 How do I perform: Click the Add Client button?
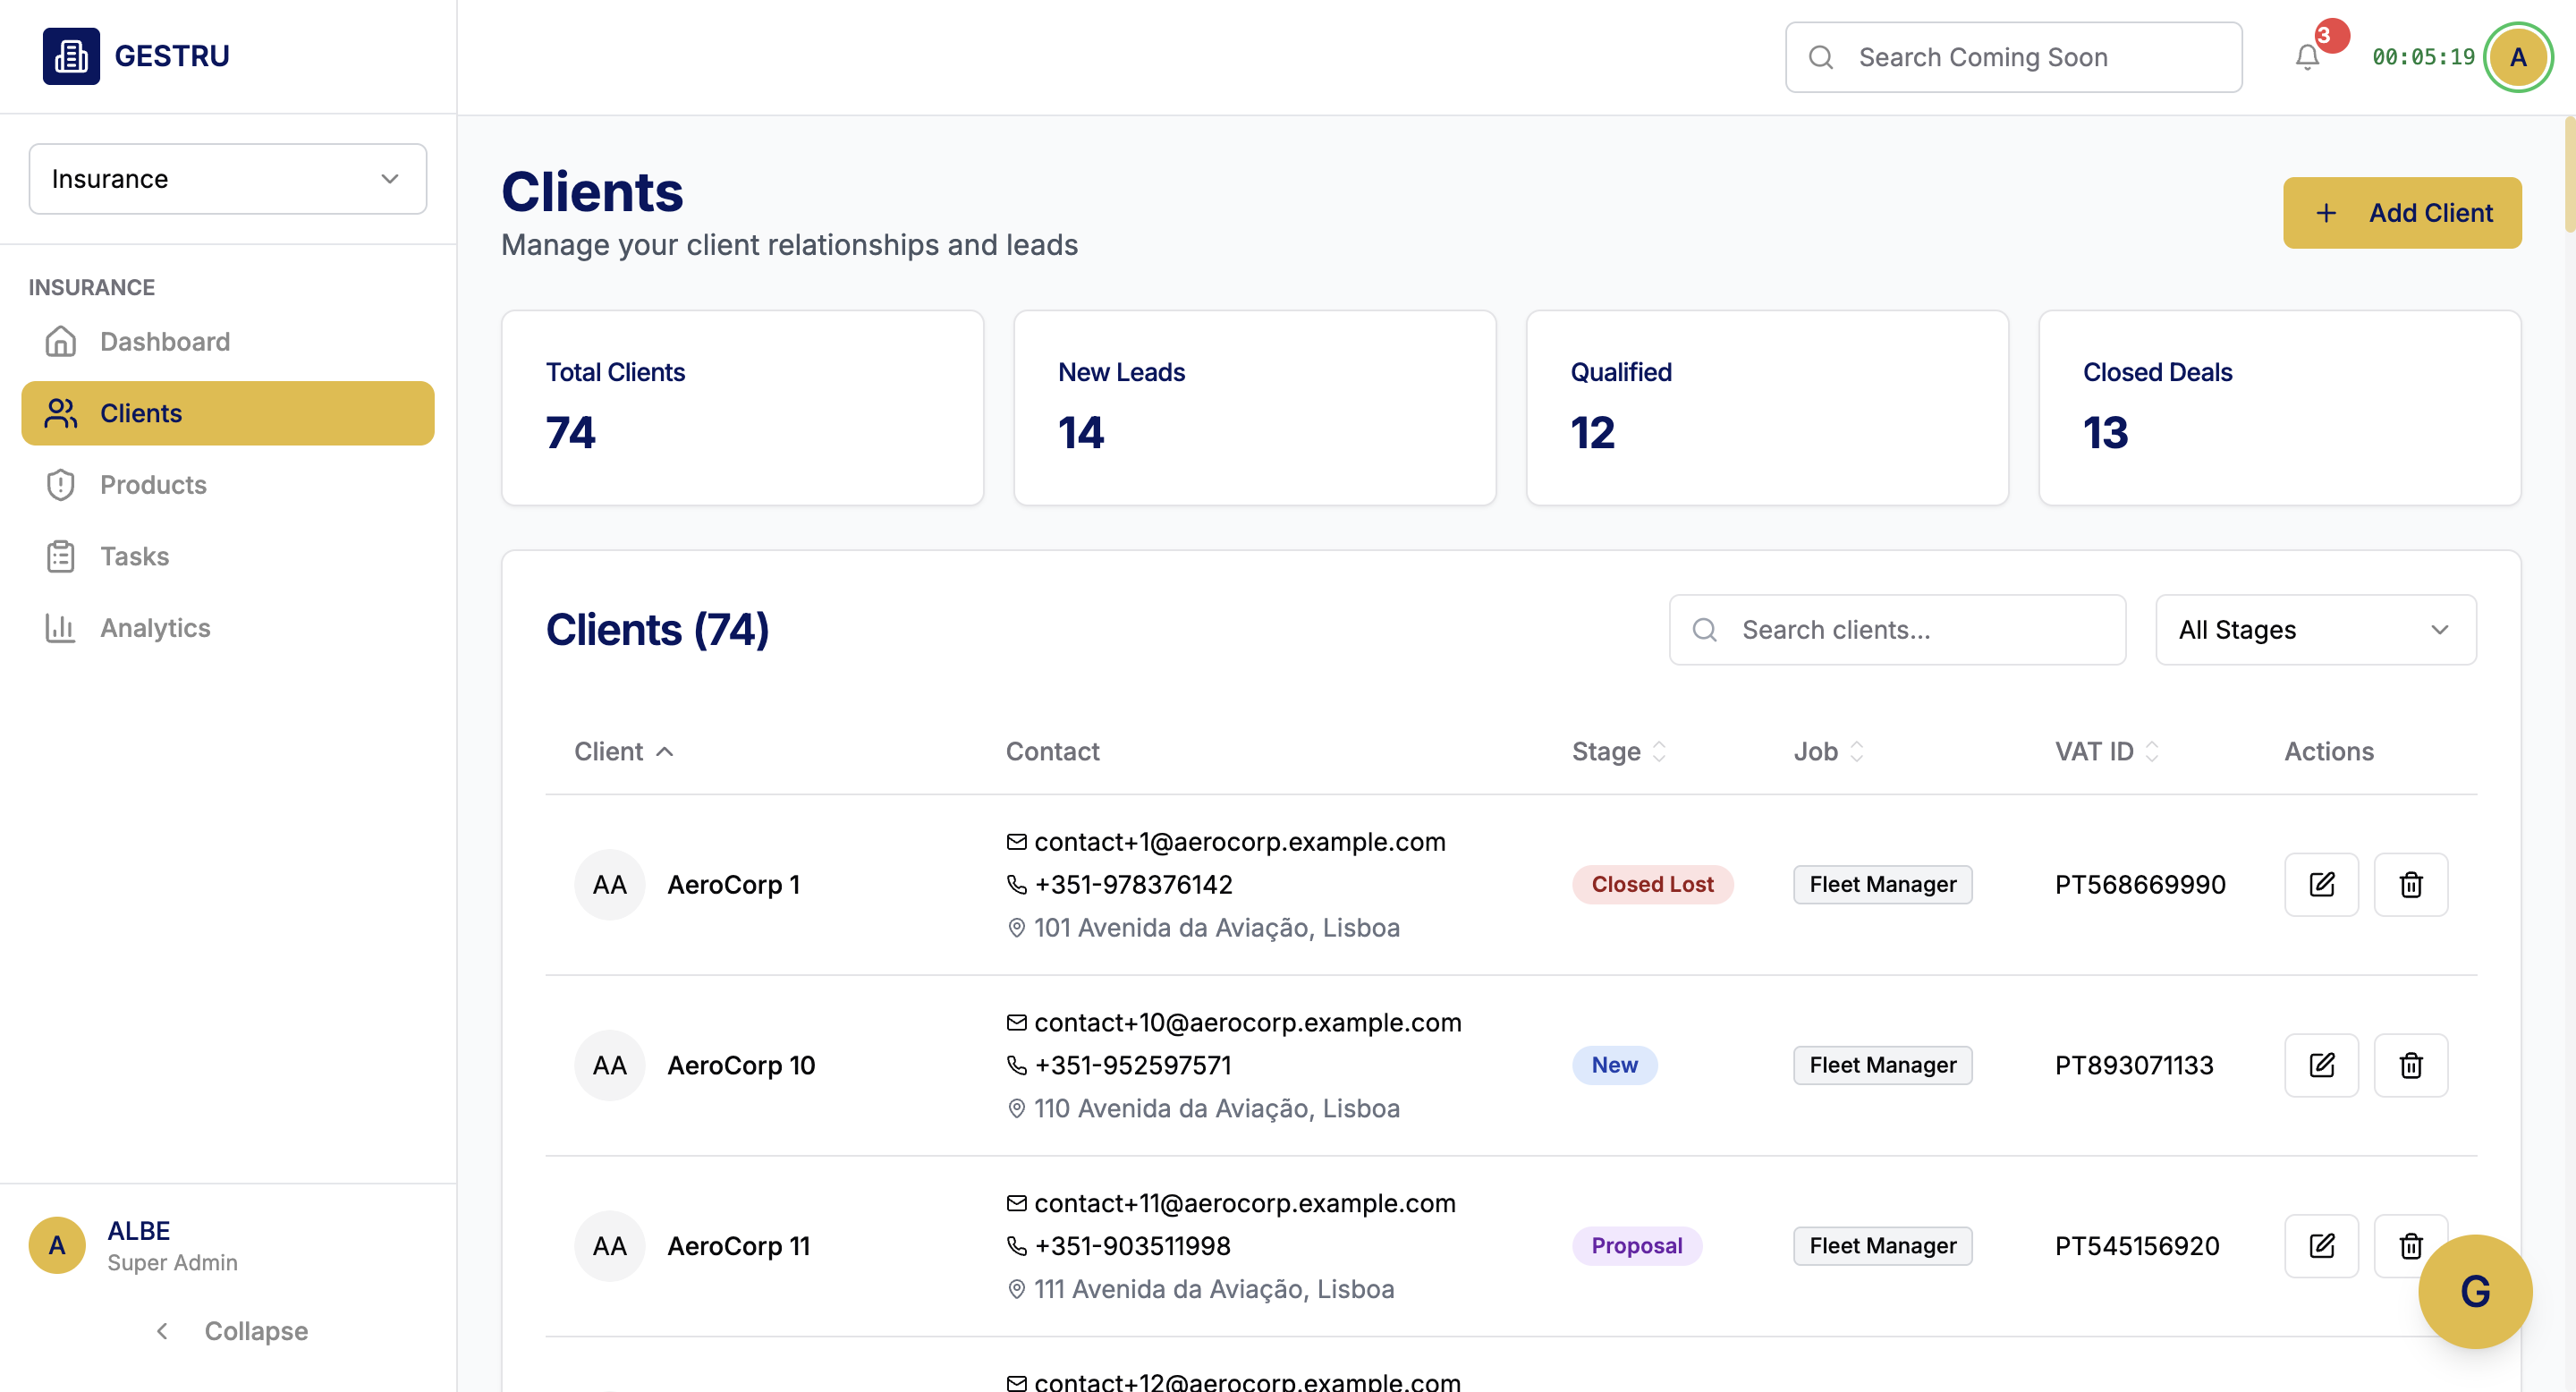click(x=2401, y=213)
